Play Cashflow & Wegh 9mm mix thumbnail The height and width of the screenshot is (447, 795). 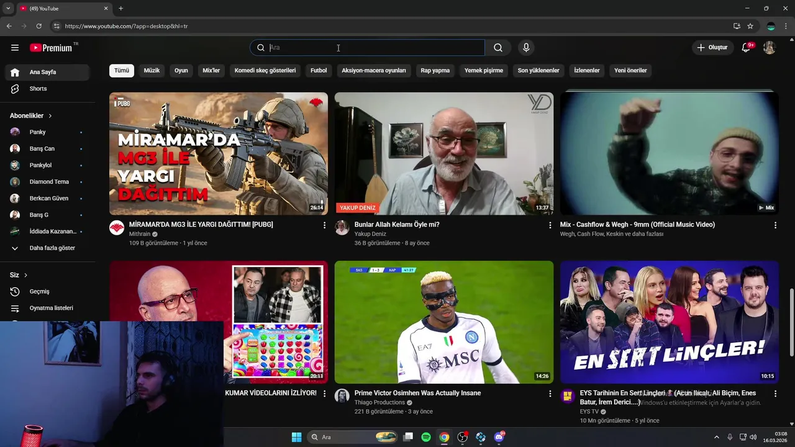[670, 154]
